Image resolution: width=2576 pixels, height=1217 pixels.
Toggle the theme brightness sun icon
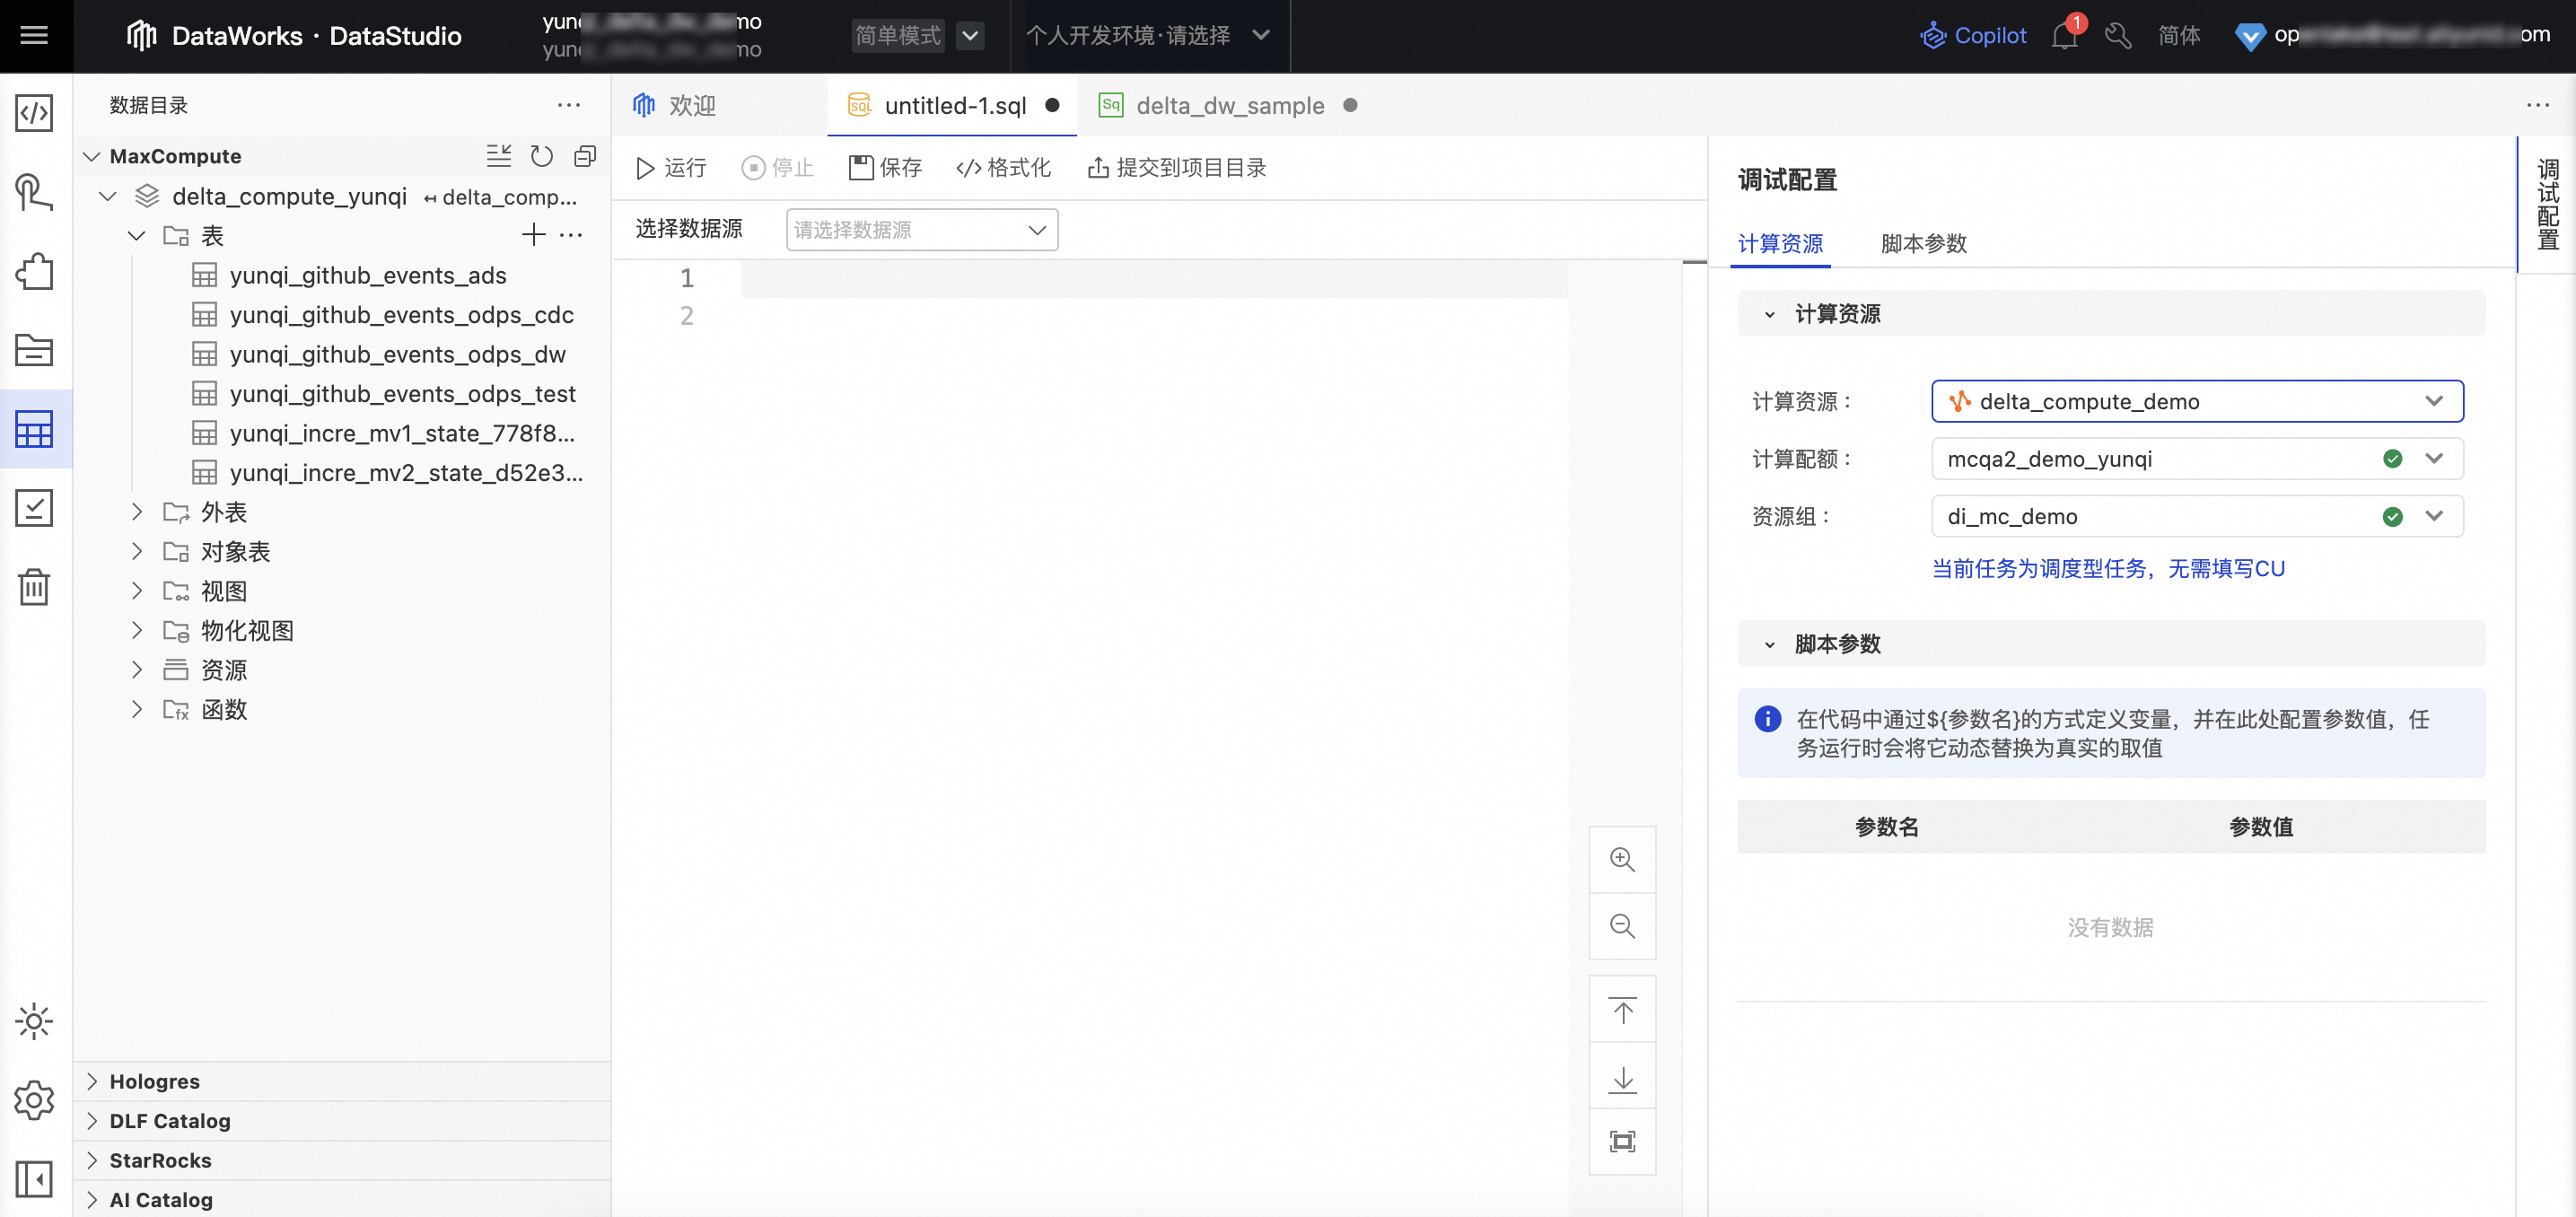coord(34,1021)
